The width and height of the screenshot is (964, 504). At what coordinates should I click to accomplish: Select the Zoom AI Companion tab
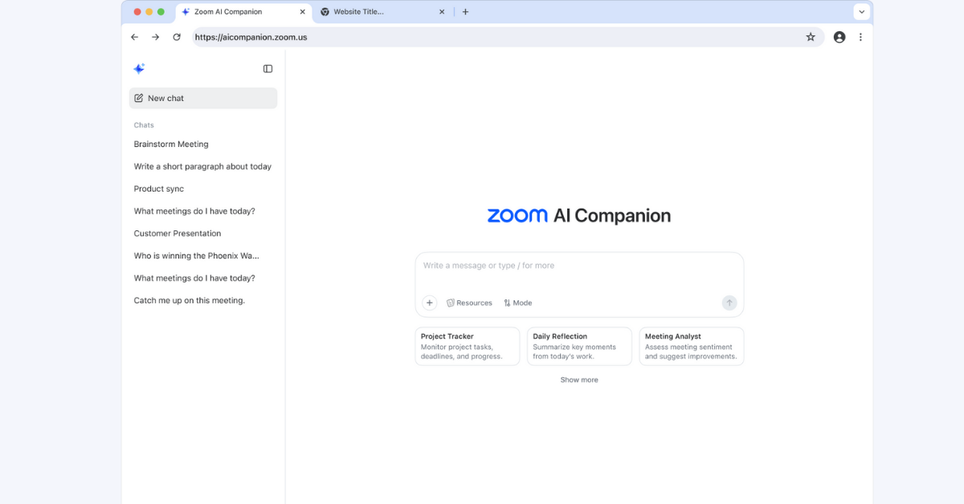pyautogui.click(x=237, y=12)
